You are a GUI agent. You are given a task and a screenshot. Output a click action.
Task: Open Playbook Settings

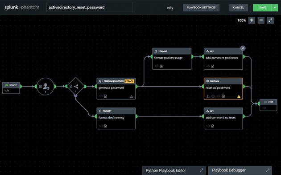[201, 8]
